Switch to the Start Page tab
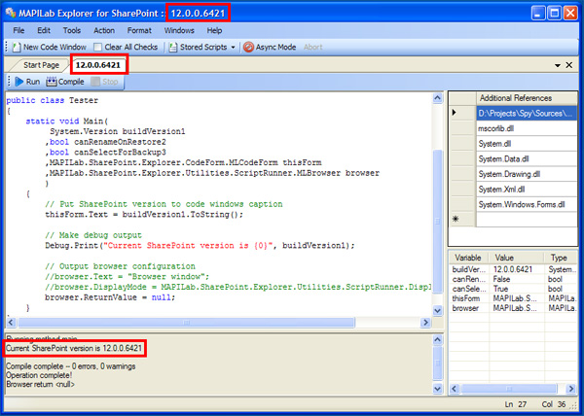Image resolution: width=584 pixels, height=416 pixels. point(41,65)
